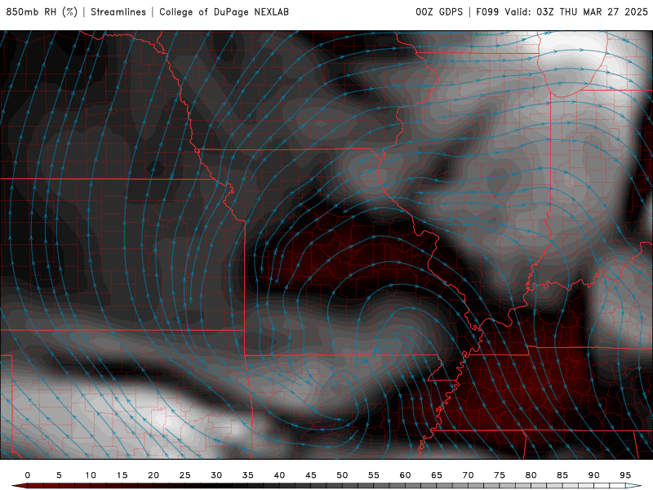The image size is (653, 490).
Task: Click the "95" value on the color scale
Action: pos(625,475)
